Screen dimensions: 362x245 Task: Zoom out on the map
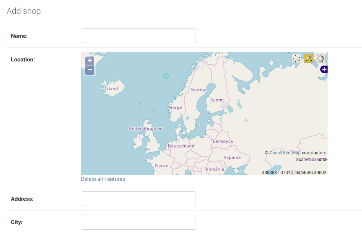click(x=90, y=70)
